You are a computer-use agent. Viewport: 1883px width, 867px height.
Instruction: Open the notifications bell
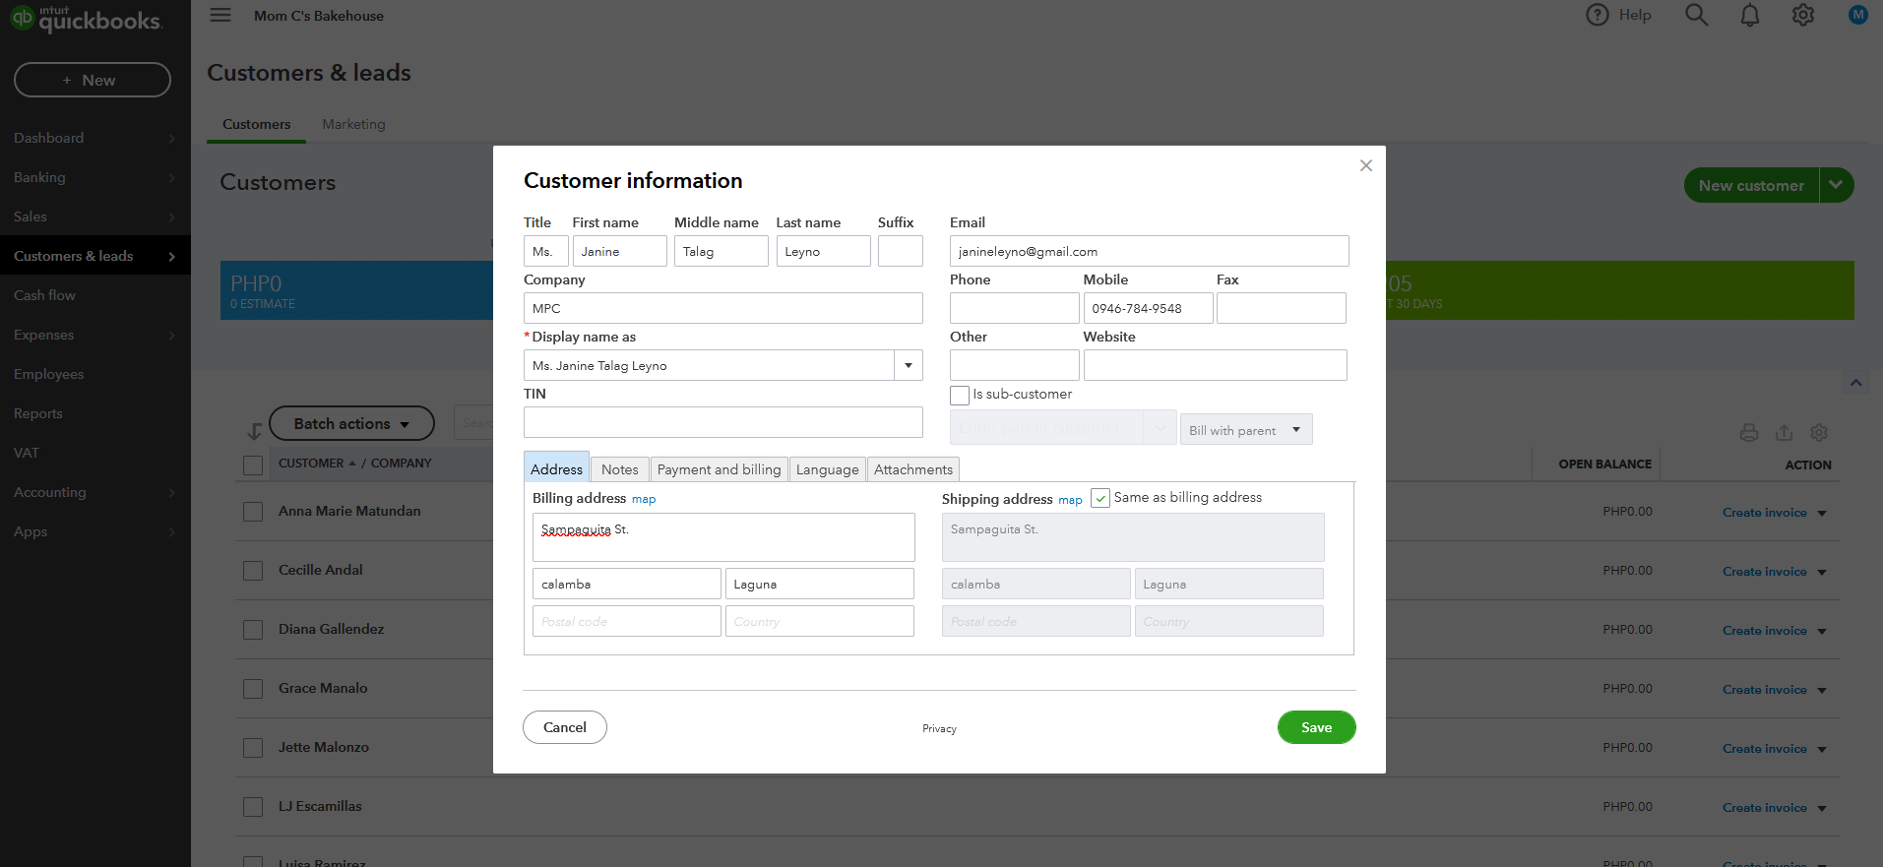tap(1749, 15)
